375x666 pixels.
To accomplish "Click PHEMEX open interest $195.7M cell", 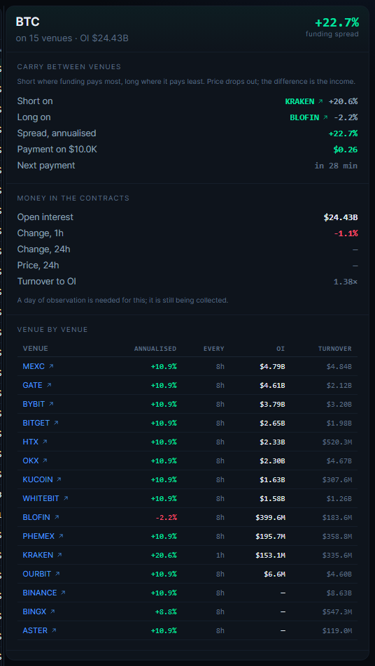I will [x=271, y=536].
